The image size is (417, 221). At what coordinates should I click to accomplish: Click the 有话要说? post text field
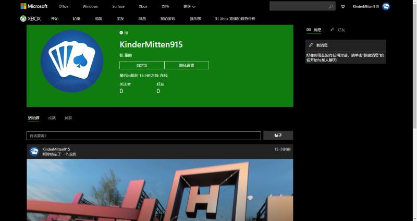pos(144,136)
